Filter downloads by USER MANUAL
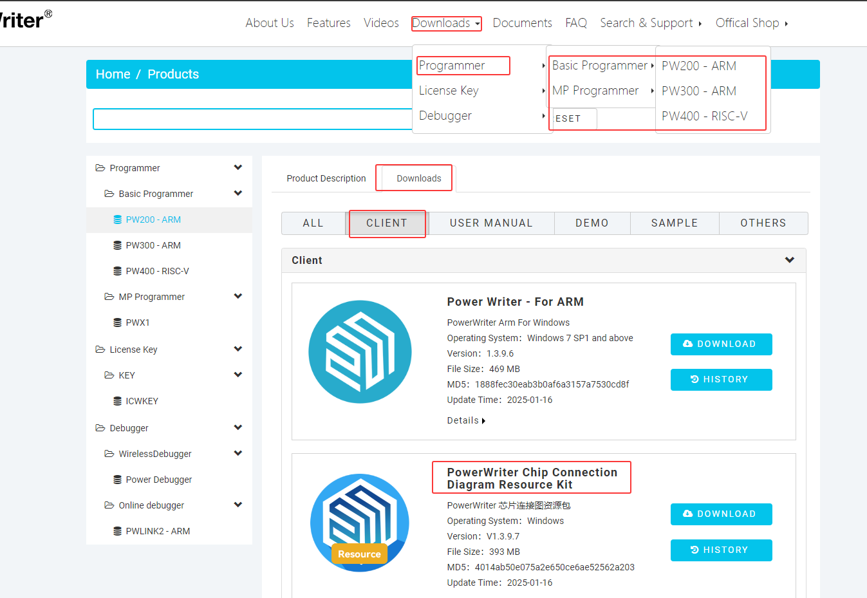Viewport: 867px width, 598px height. 491,223
